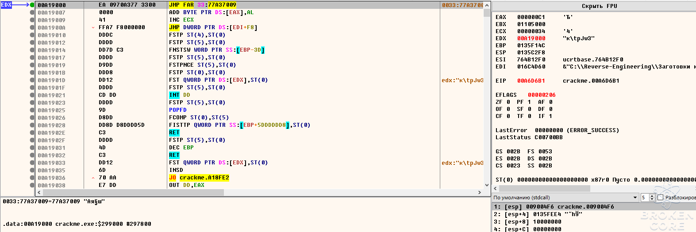Toggle breakpoint dot at address 00A1901D
Image resolution: width=696 pixels, height=232 pixels.
click(32, 80)
